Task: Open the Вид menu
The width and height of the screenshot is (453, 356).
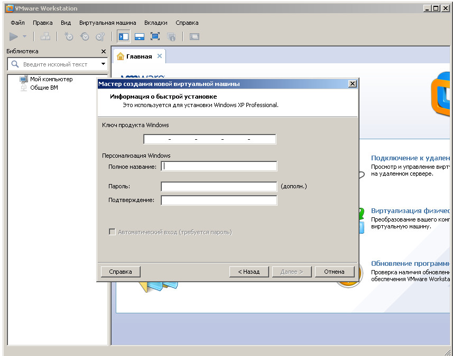Action: (66, 23)
